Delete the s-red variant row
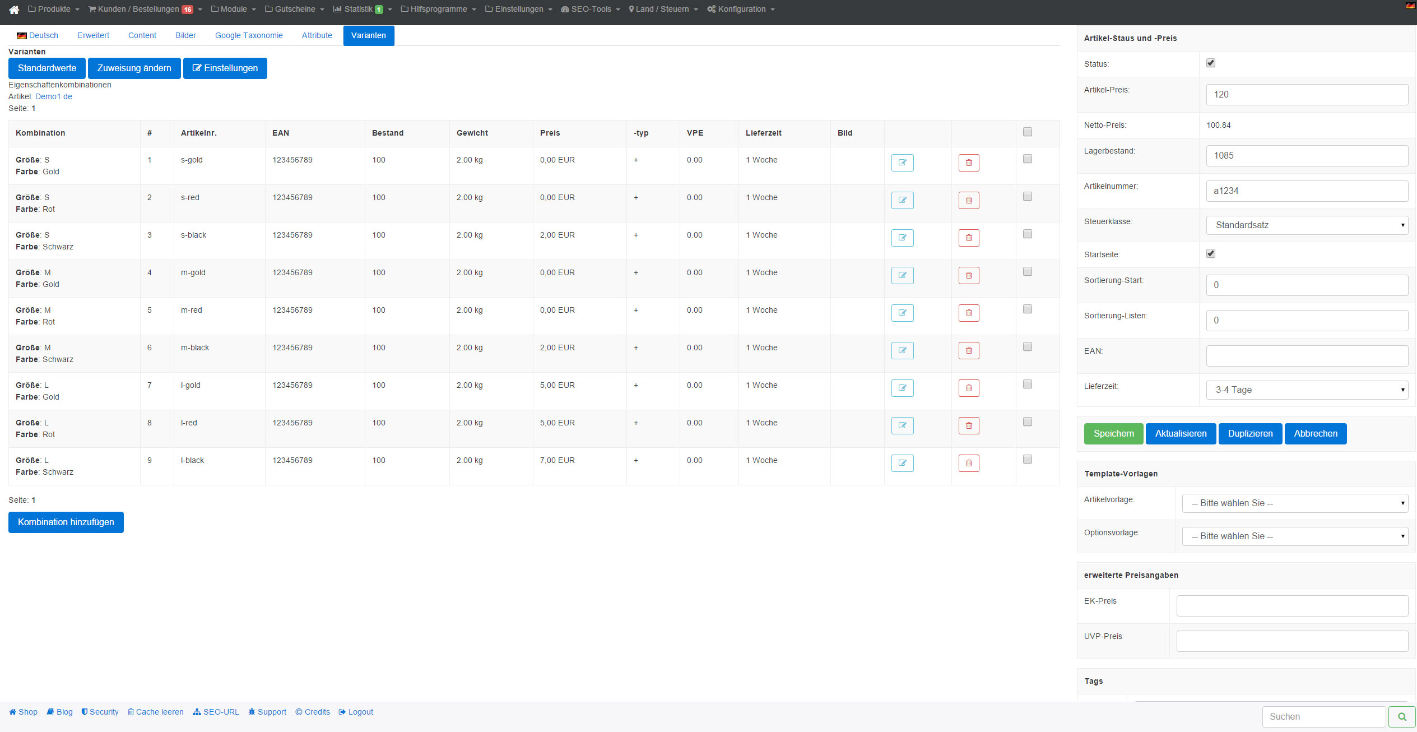 pyautogui.click(x=969, y=200)
